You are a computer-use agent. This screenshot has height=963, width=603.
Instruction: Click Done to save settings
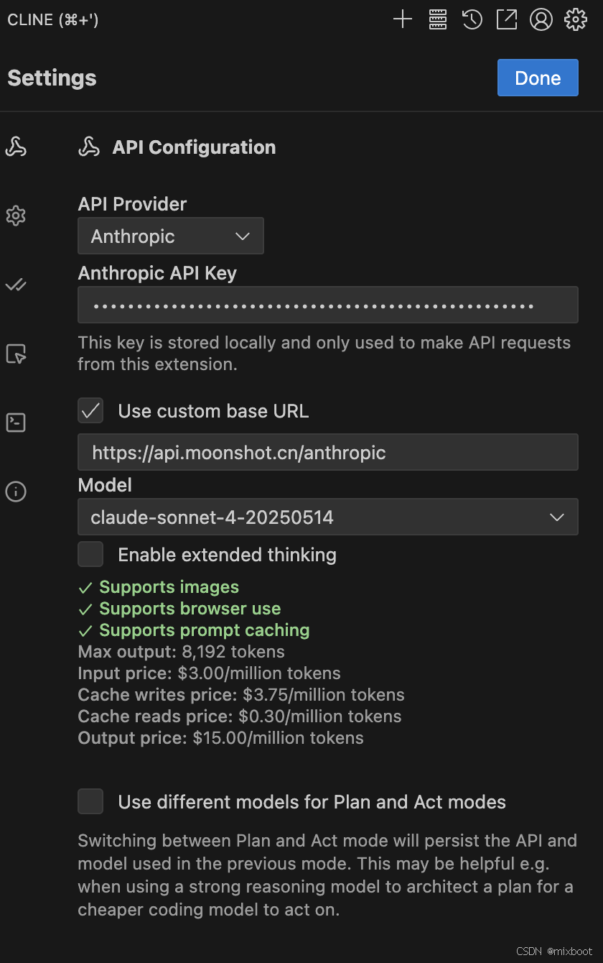click(x=538, y=78)
